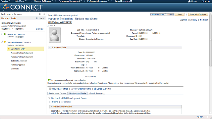Click the Cancel Evaluation link text

tap(104, 89)
